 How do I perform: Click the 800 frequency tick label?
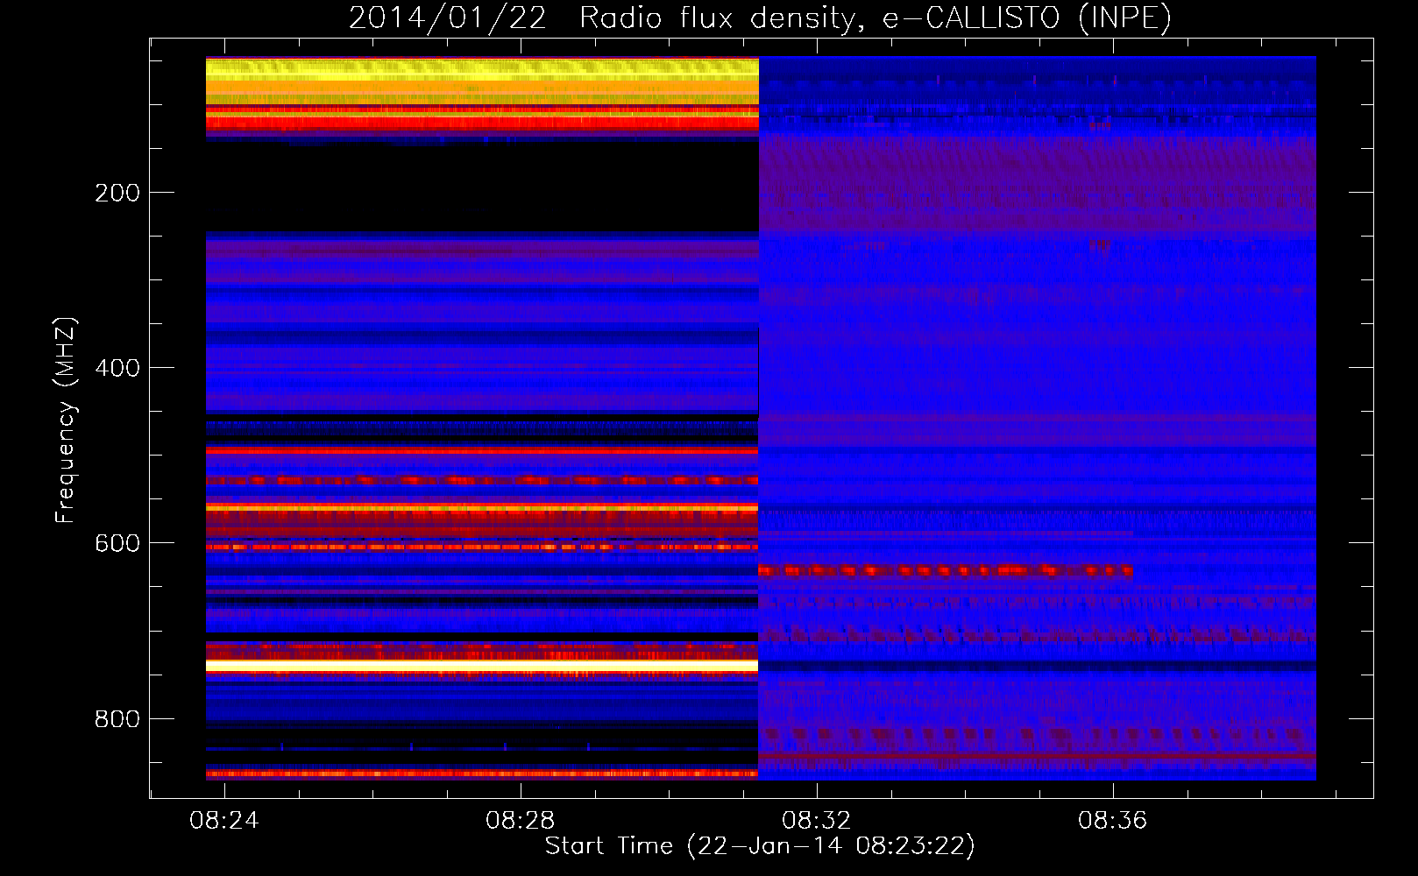(117, 719)
